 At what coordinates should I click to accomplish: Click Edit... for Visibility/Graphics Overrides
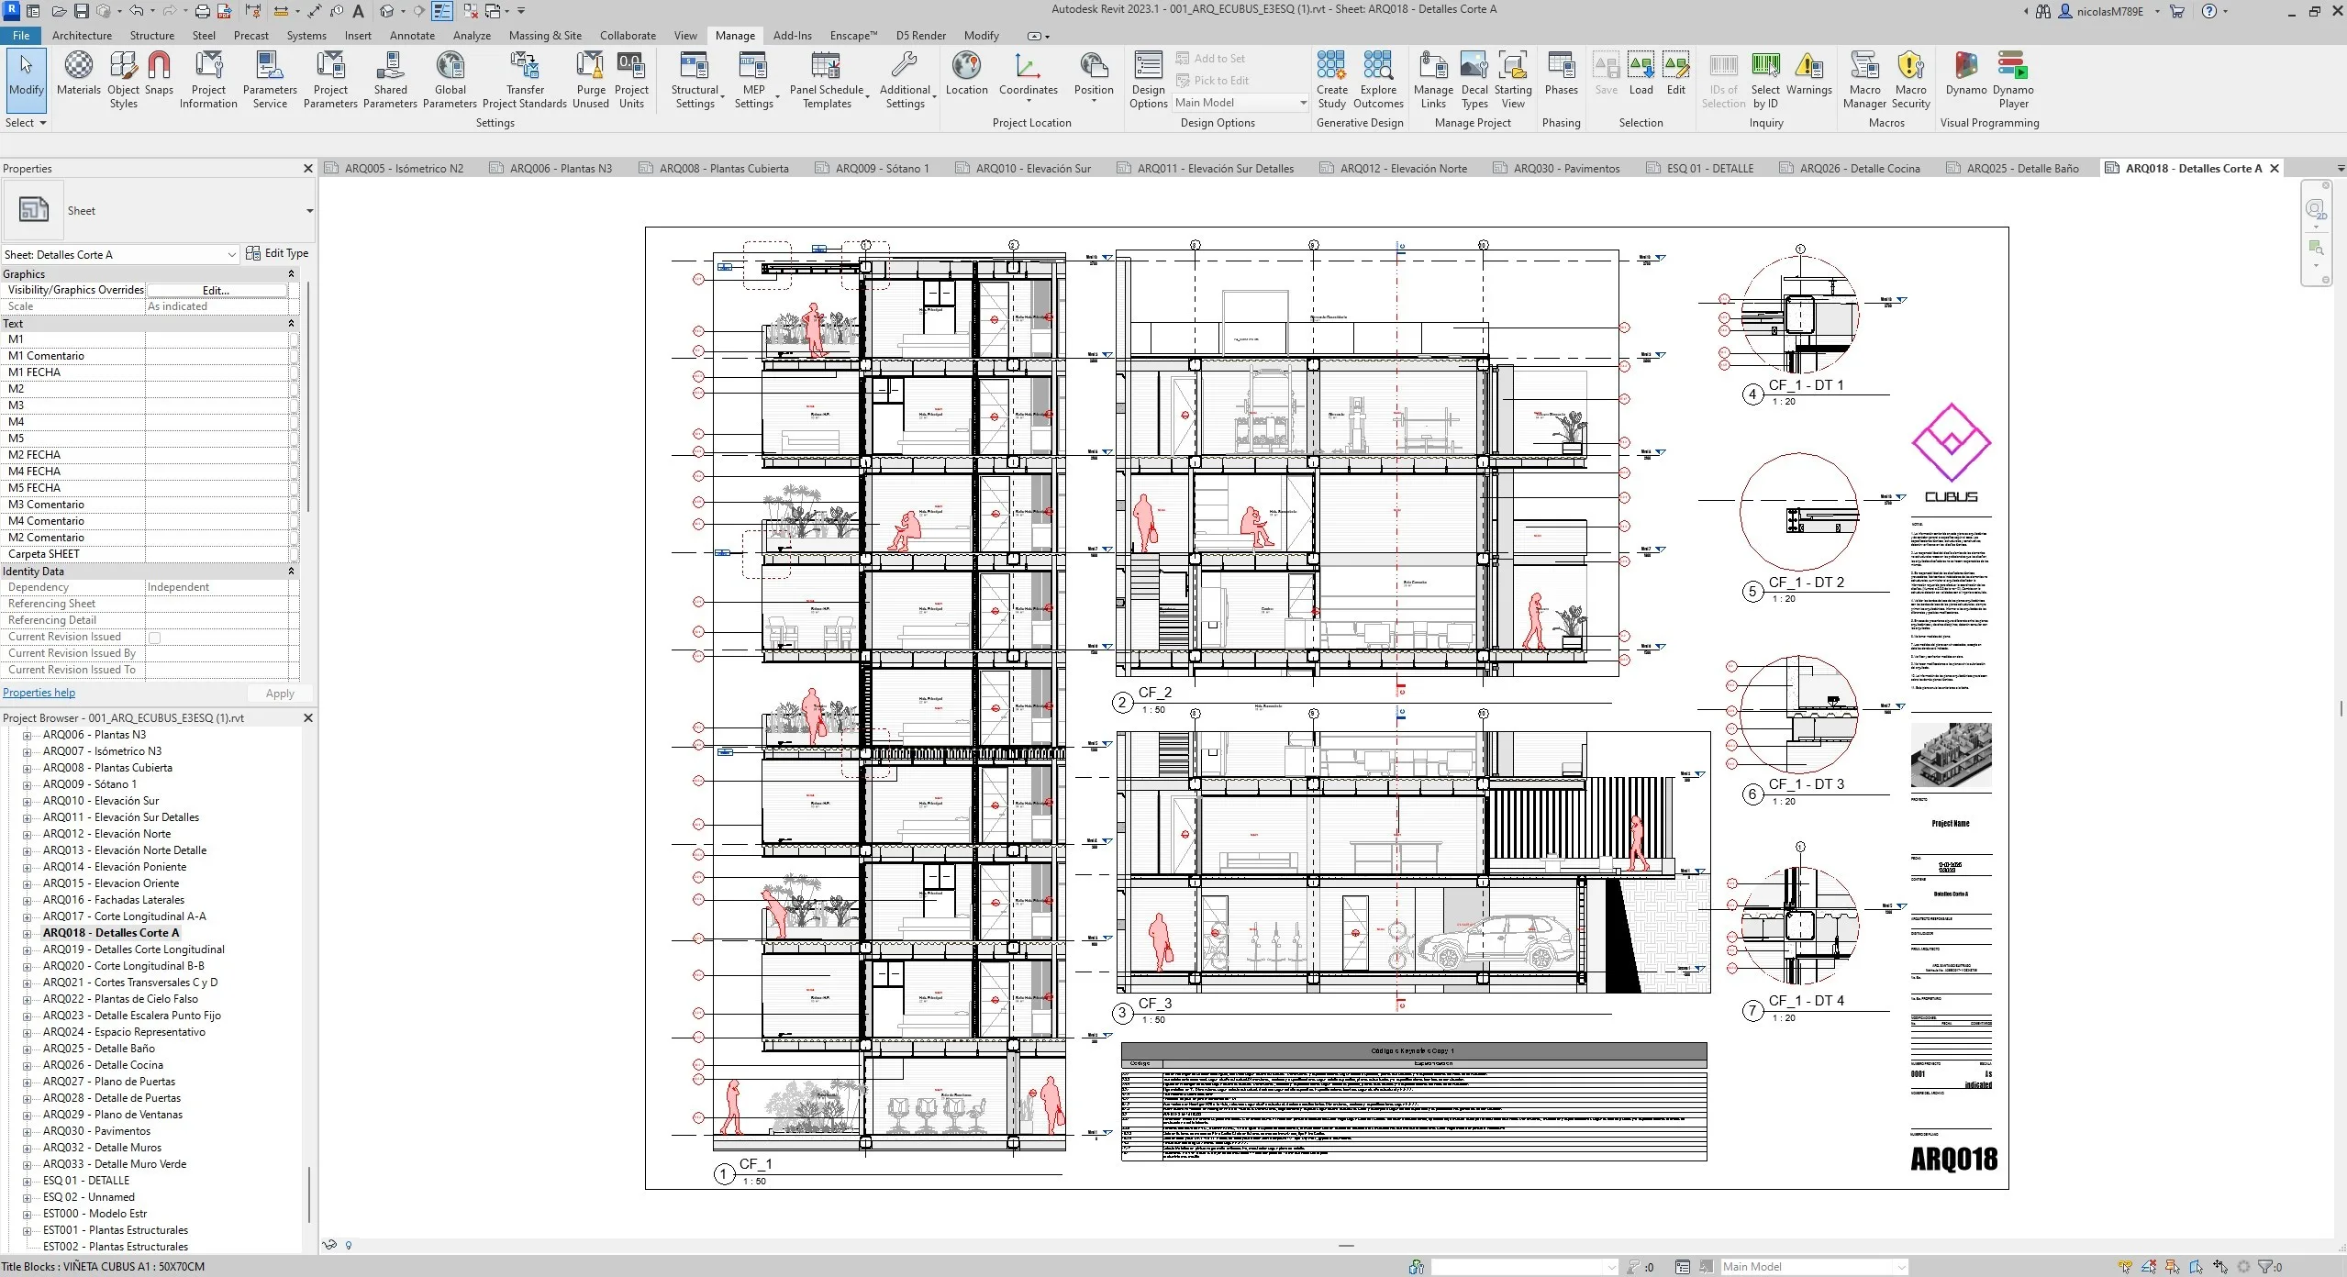pos(217,291)
